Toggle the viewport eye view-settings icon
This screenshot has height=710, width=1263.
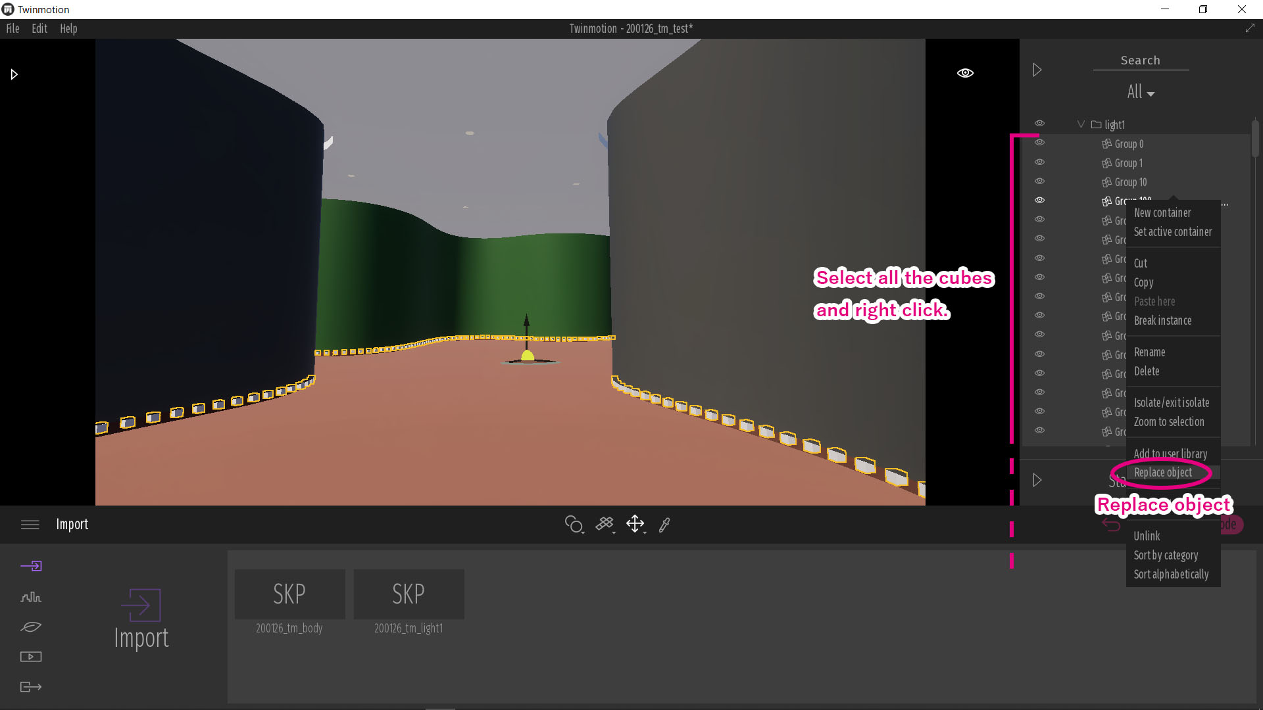click(x=965, y=73)
